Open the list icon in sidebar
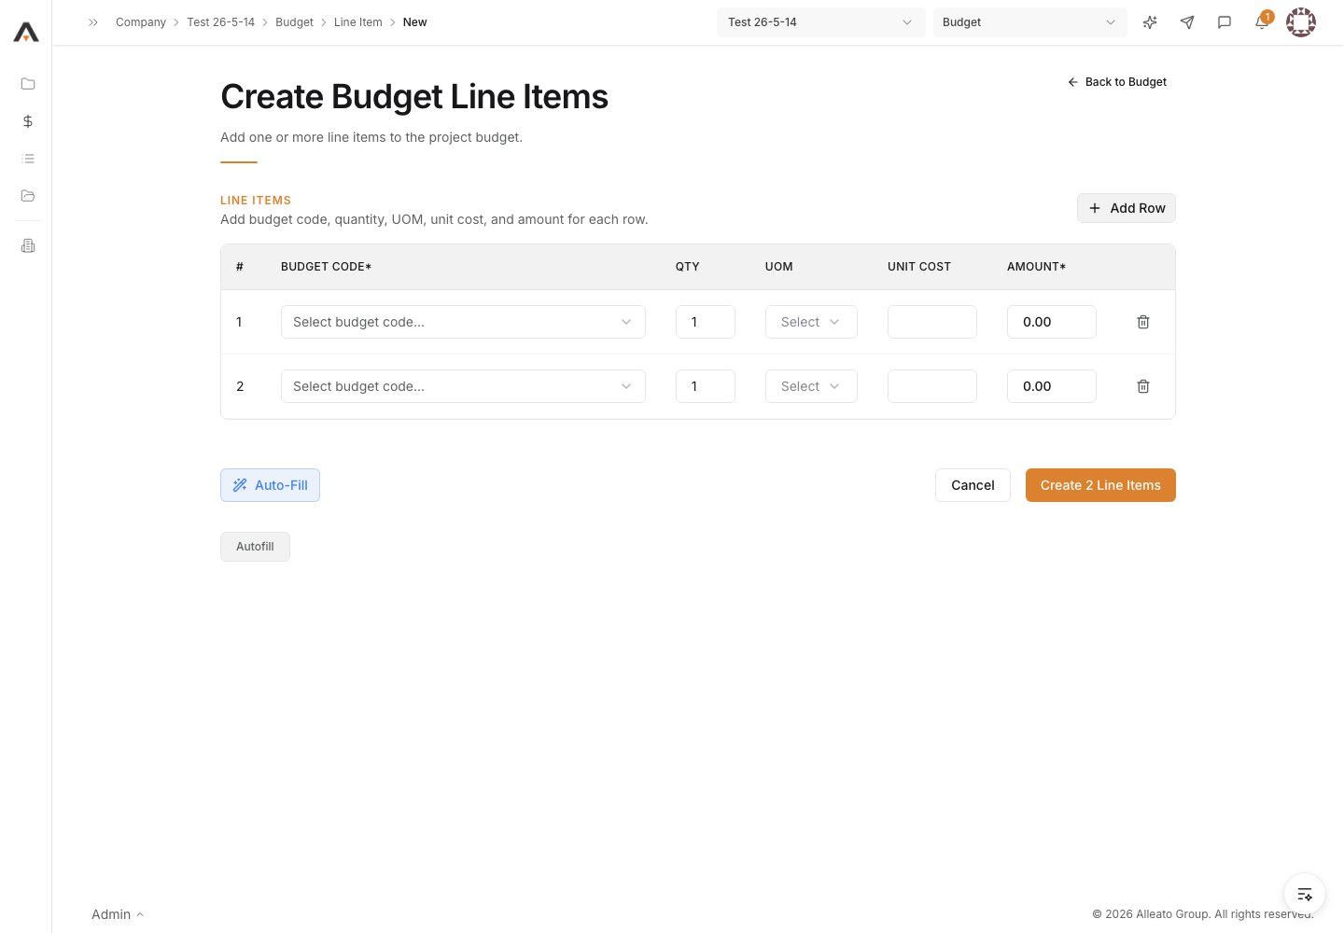 28,159
